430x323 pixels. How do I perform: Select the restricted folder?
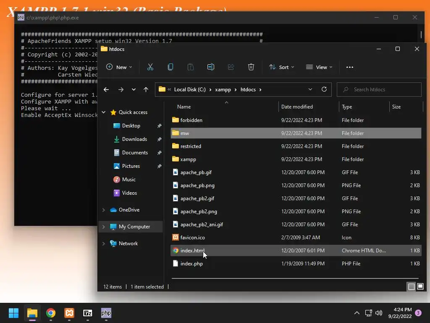(x=296, y=146)
